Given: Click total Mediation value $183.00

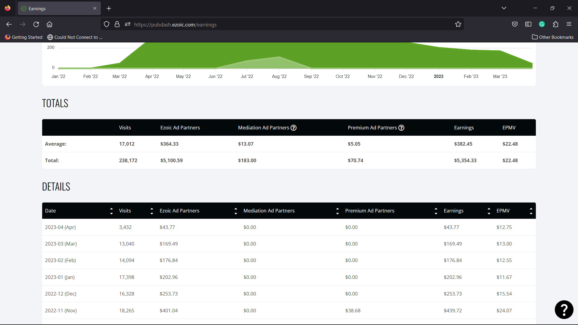Looking at the screenshot, I should tap(247, 161).
